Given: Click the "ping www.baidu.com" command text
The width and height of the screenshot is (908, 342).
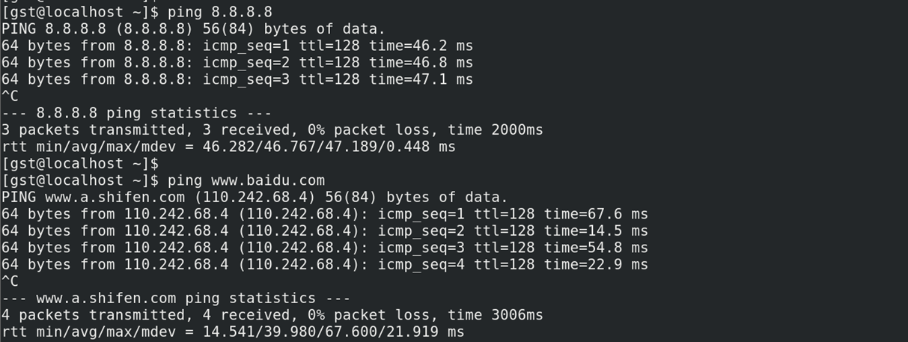Looking at the screenshot, I should (x=246, y=180).
